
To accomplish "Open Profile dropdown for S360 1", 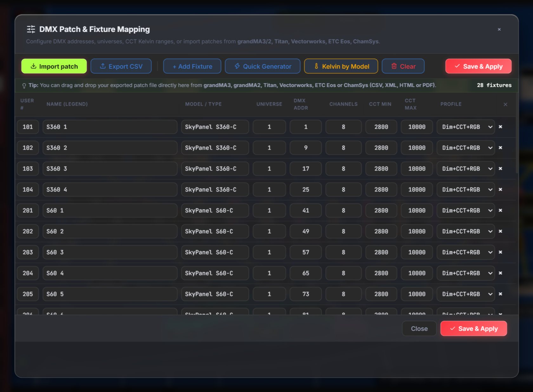I will [x=466, y=127].
